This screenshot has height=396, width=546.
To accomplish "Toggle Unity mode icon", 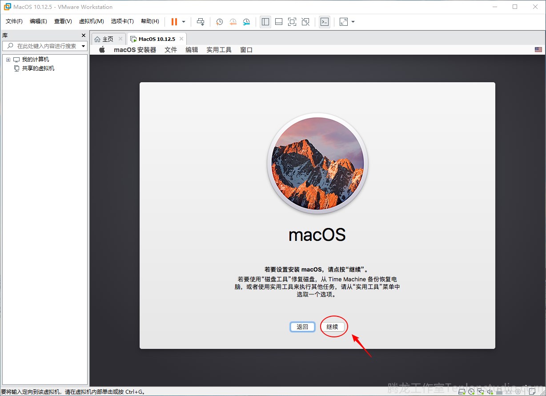I will (x=305, y=22).
